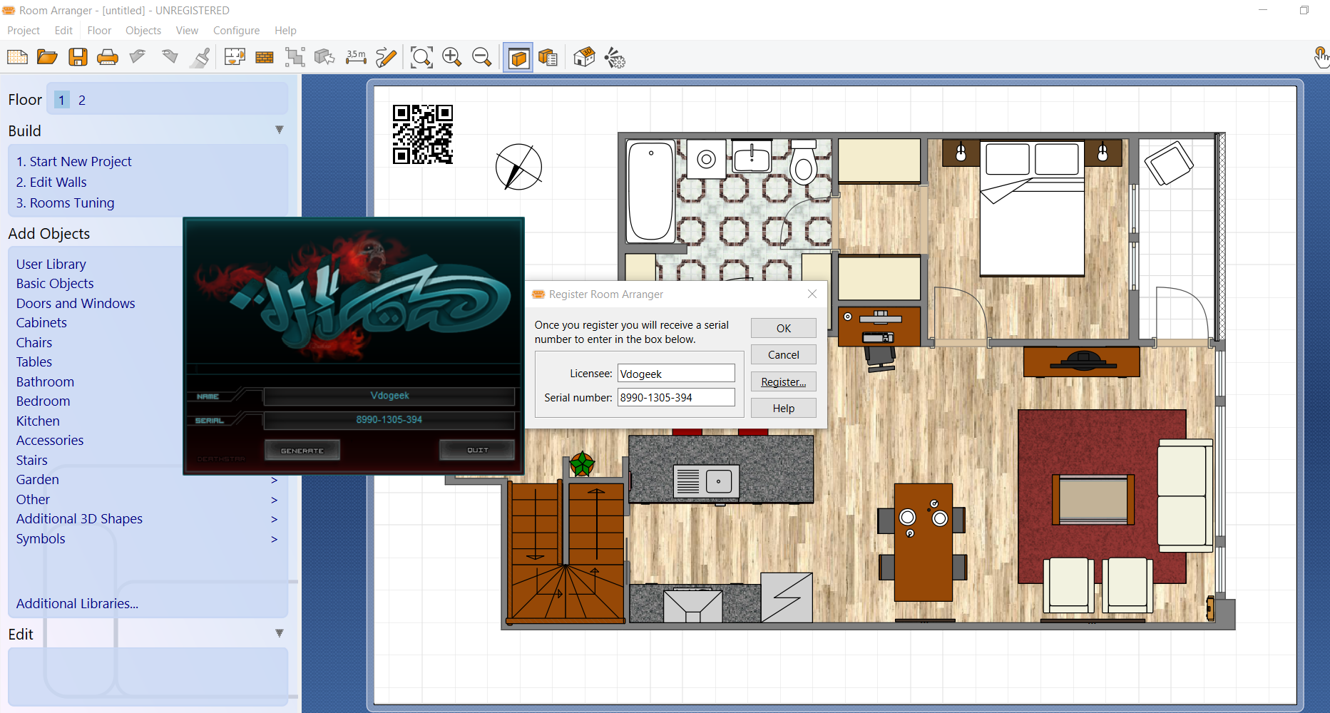The width and height of the screenshot is (1330, 713).
Task: Open the 3D house view
Action: (584, 57)
